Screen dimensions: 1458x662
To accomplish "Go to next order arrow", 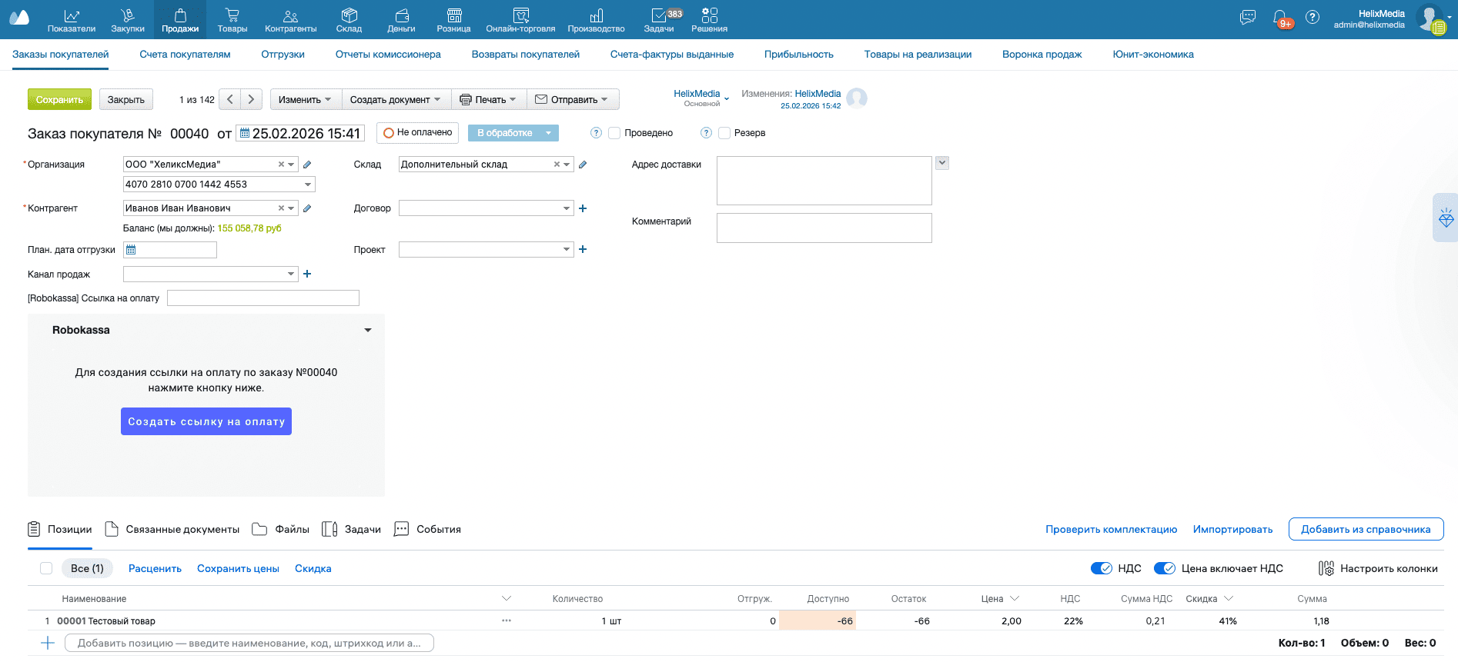I will [251, 99].
